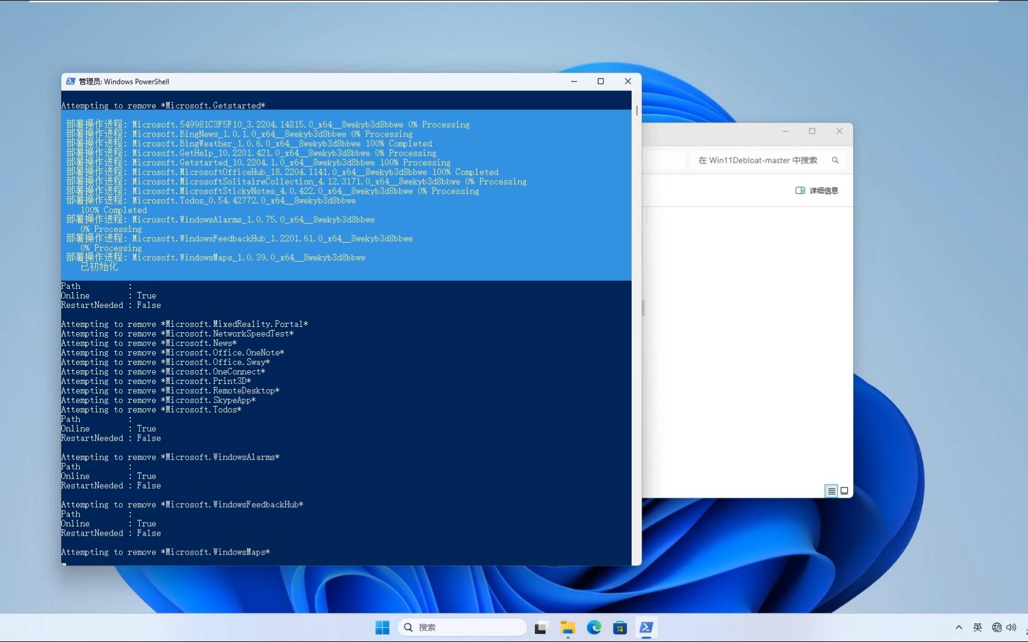1028x642 pixels.
Task: Open network settings from tray globe icon
Action: [x=997, y=627]
